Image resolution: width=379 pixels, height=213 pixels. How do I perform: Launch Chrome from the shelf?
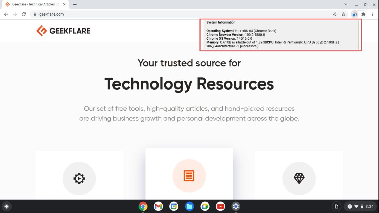(x=143, y=206)
